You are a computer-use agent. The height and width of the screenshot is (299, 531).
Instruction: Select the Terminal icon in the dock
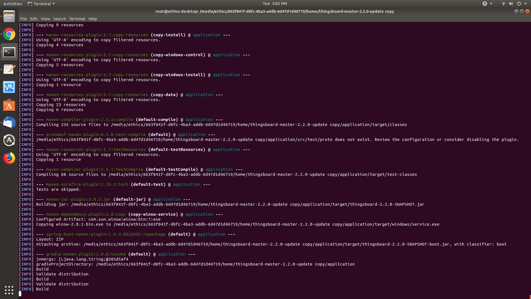9,52
